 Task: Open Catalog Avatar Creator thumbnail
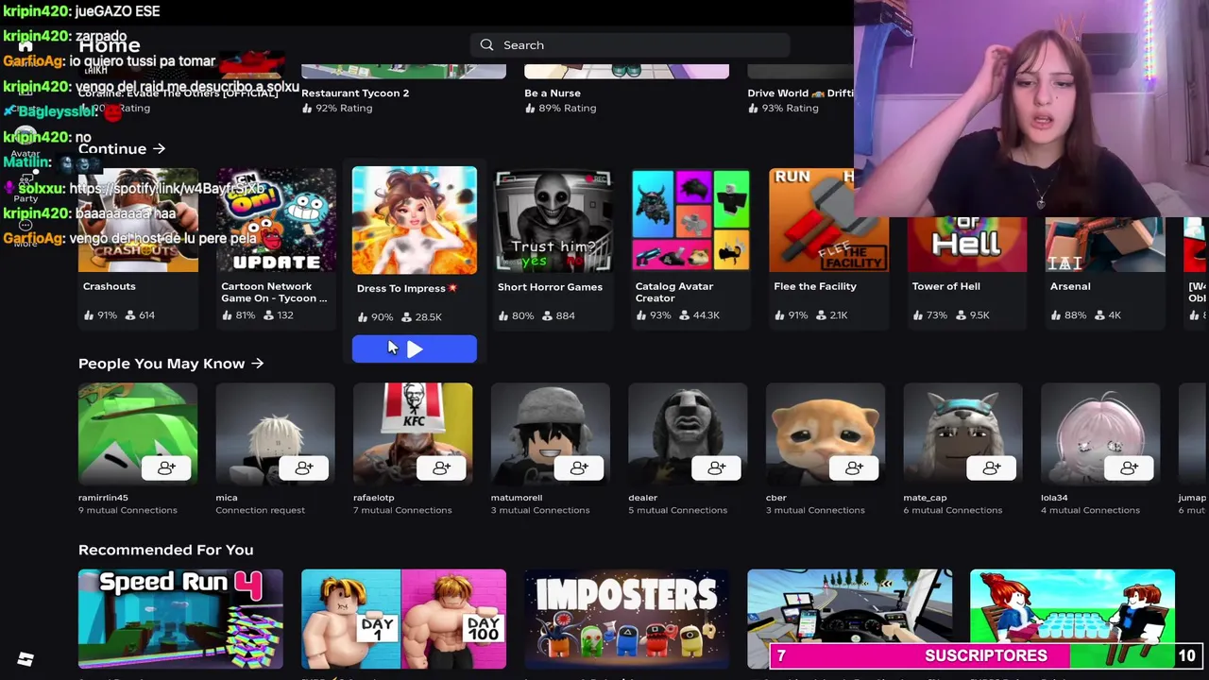point(690,220)
